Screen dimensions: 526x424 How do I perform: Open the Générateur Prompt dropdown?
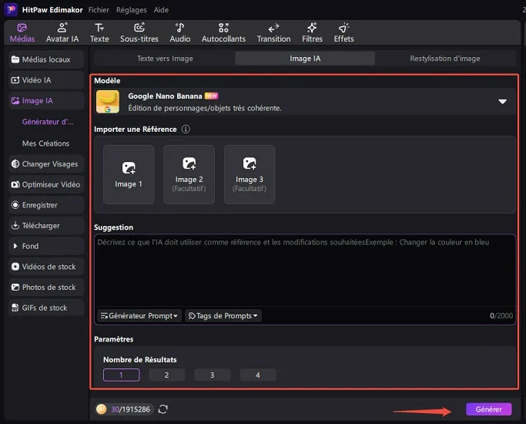(139, 316)
